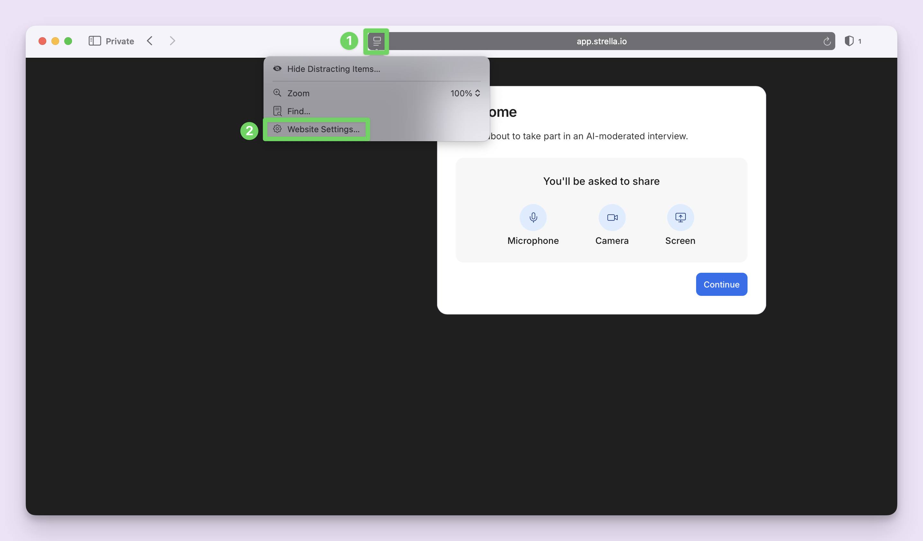
Task: Click the Microphone circle icon
Action: [533, 218]
